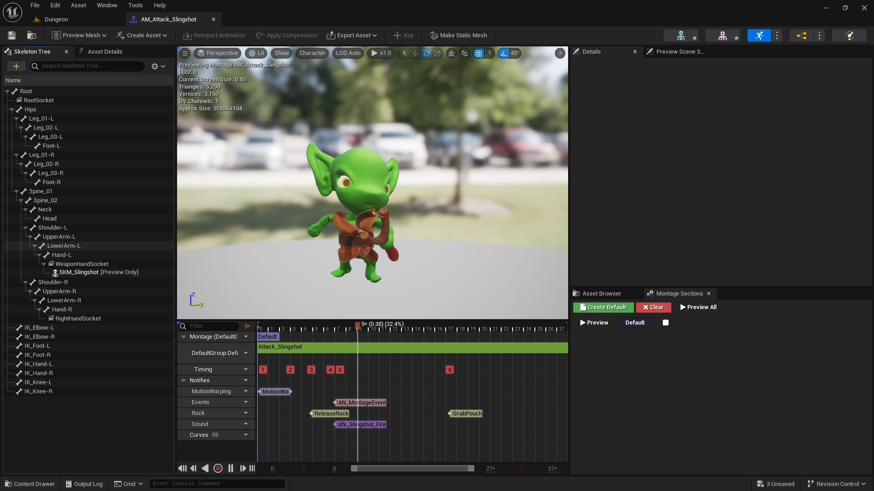
Task: Click the timeline range scrollbar at bottom
Action: pyautogui.click(x=412, y=468)
